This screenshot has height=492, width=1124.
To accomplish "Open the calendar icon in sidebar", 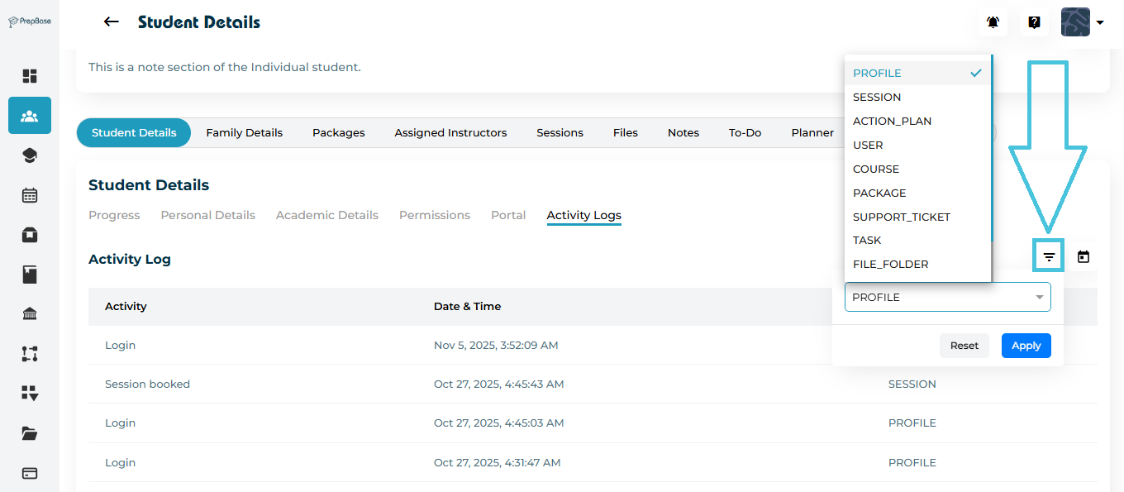I will click(30, 195).
